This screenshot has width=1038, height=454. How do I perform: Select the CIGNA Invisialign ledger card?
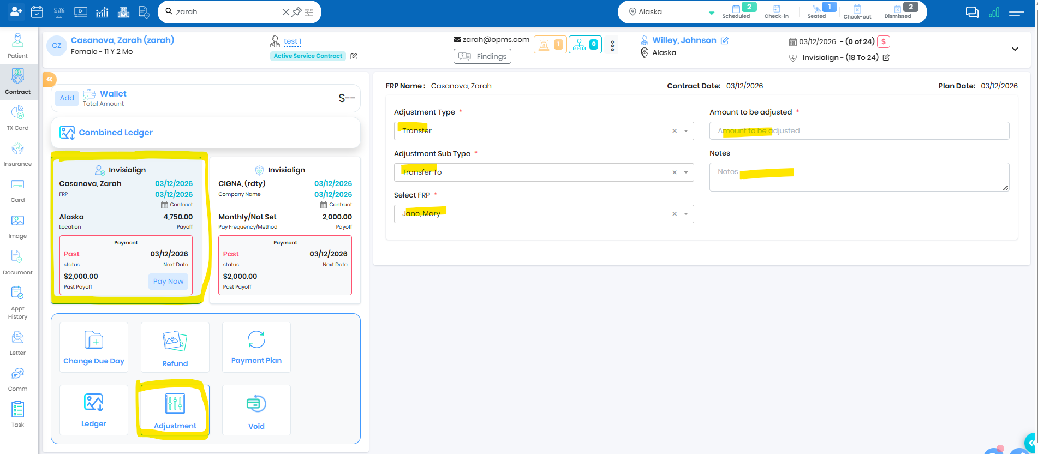tap(285, 230)
